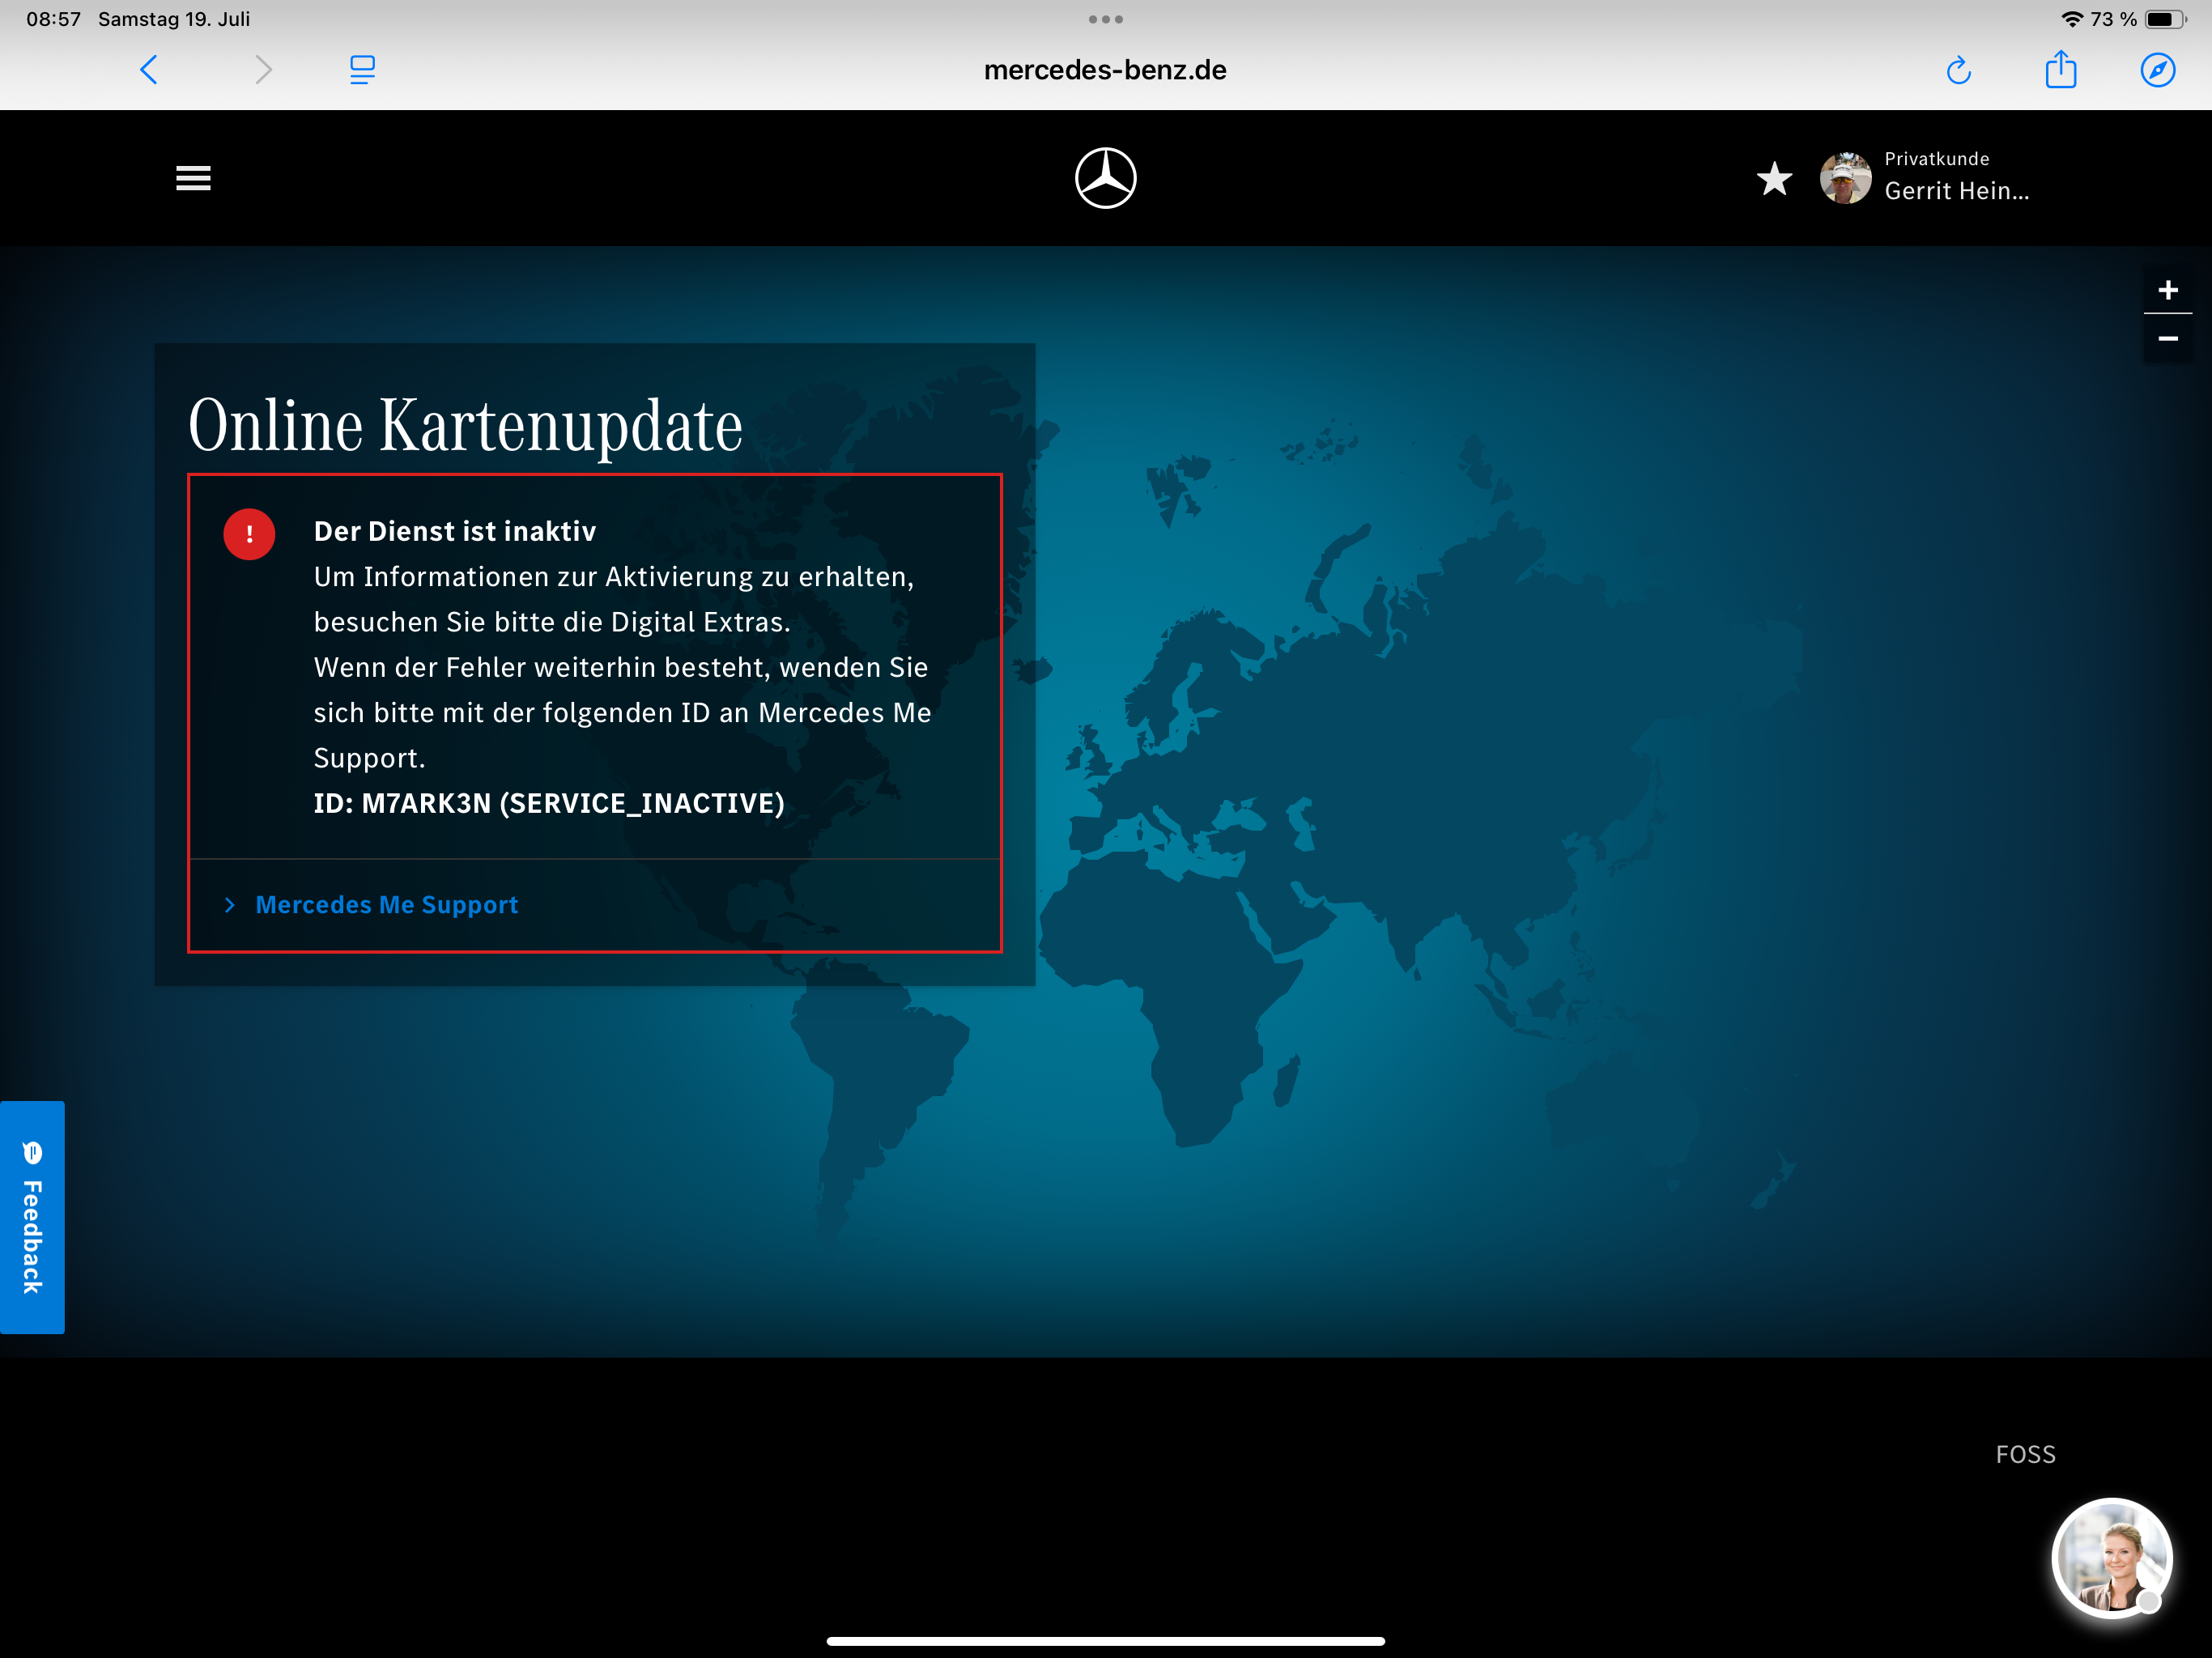
Task: Tap Safari forward arrow
Action: tap(263, 70)
